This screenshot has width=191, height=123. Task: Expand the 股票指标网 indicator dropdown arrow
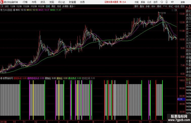click(x=1, y=78)
